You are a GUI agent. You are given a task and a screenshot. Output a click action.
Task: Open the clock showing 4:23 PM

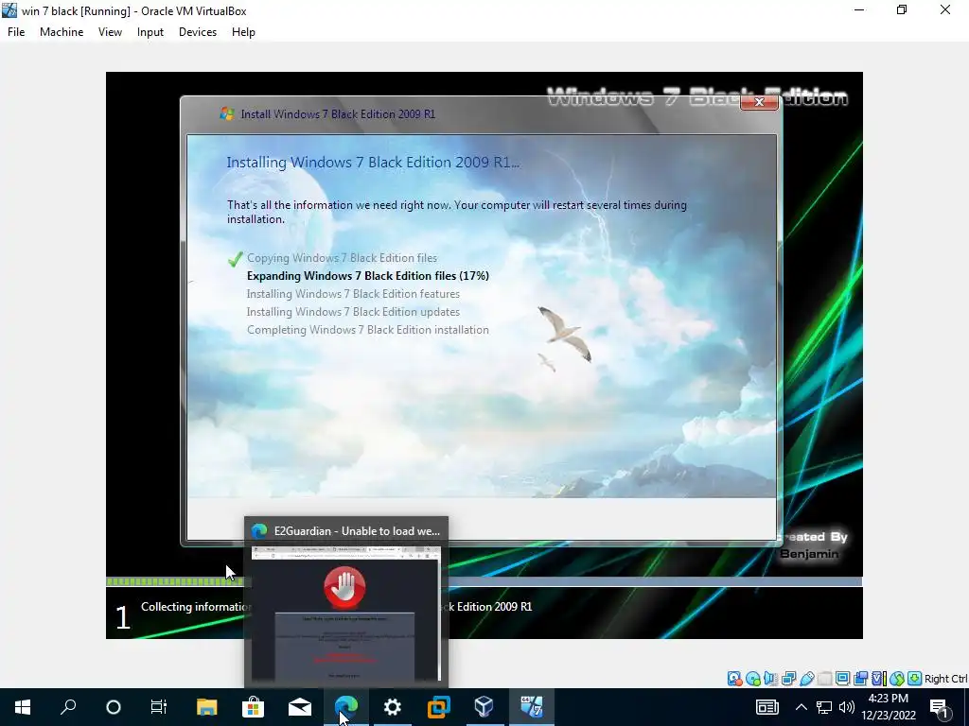(888, 707)
